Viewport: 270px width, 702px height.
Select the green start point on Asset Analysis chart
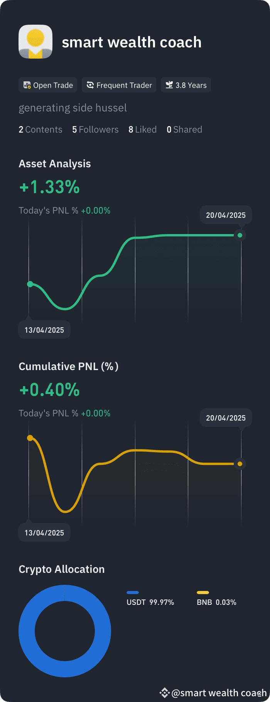click(x=30, y=284)
